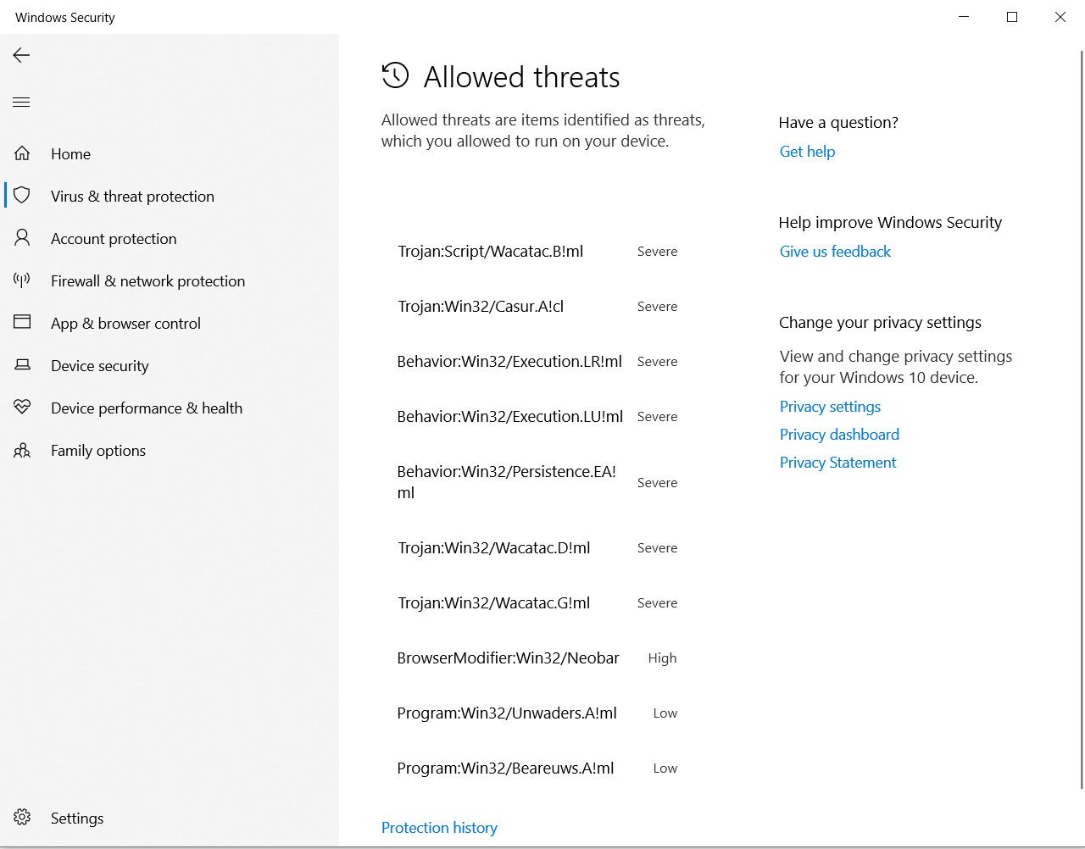This screenshot has width=1085, height=849.
Task: Open Protection history link
Action: (x=439, y=828)
